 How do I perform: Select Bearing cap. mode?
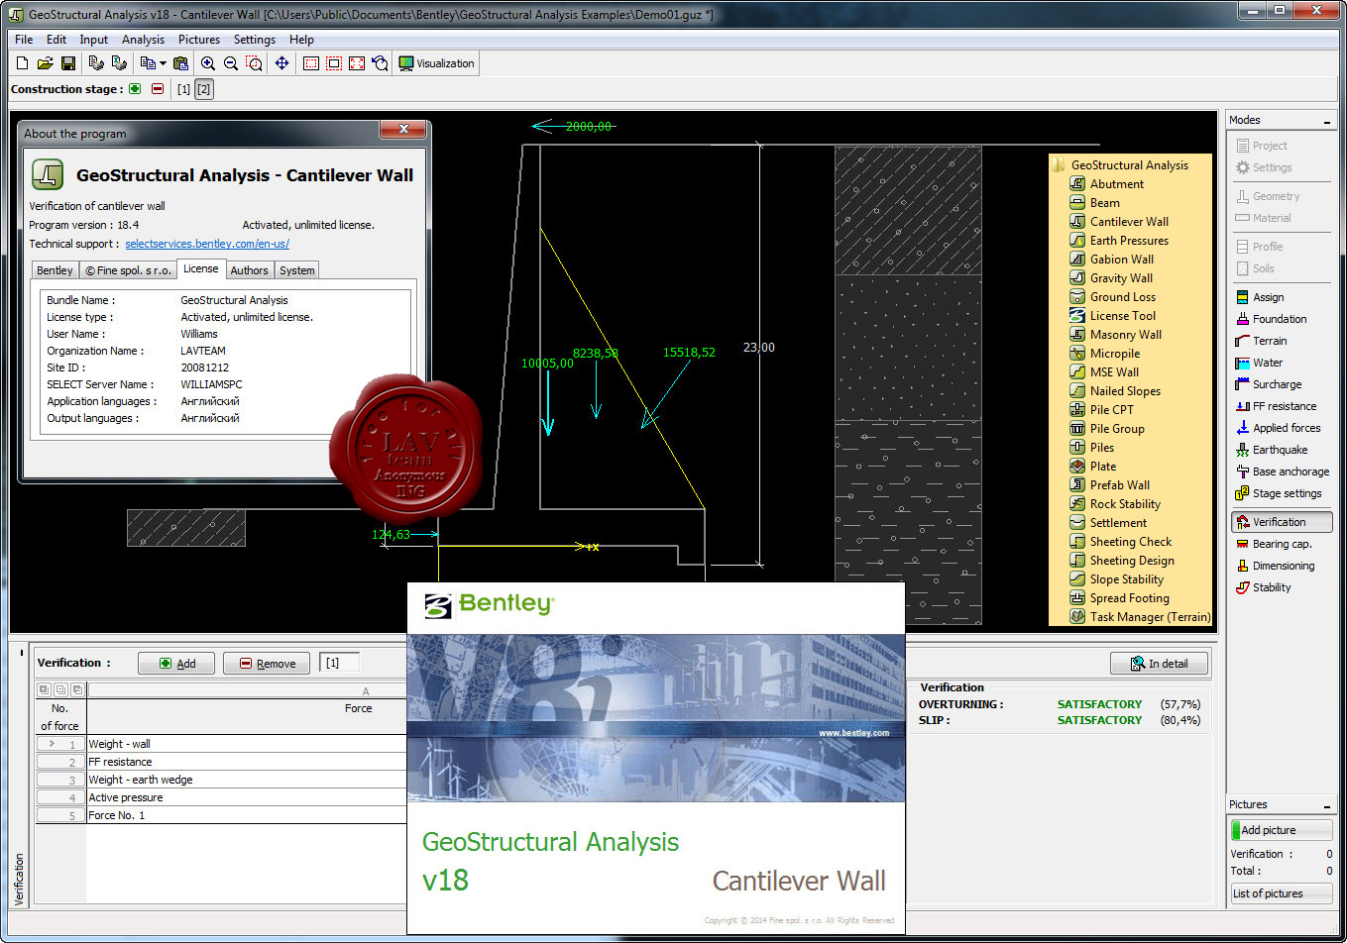pyautogui.click(x=1282, y=544)
